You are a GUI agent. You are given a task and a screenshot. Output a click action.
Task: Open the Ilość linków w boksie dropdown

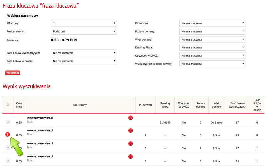pyautogui.click(x=84, y=61)
